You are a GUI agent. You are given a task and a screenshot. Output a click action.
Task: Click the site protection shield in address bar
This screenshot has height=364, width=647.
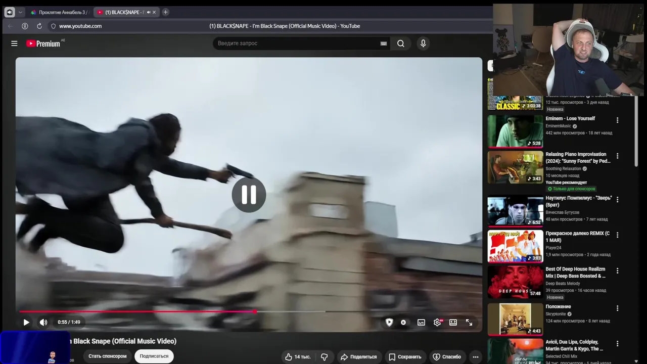point(53,26)
